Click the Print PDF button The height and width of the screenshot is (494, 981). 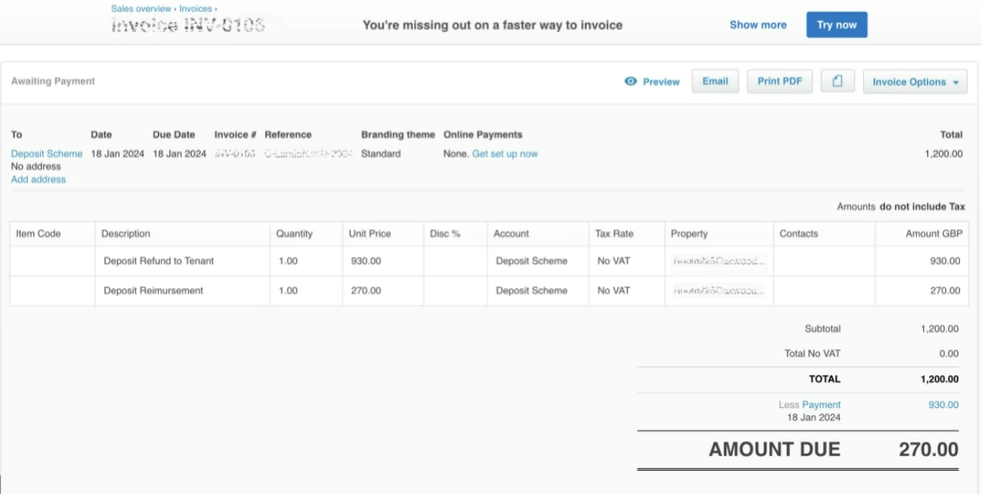point(779,81)
